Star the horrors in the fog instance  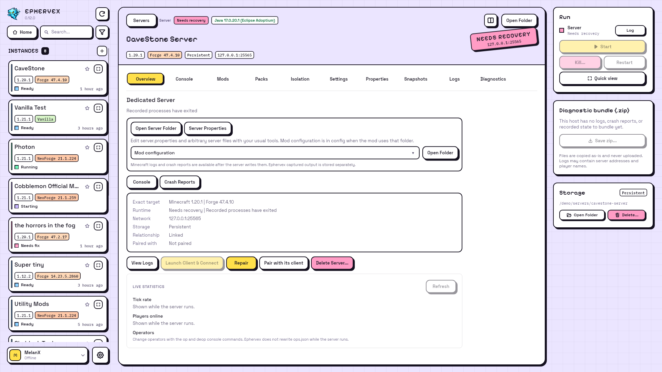tap(87, 226)
